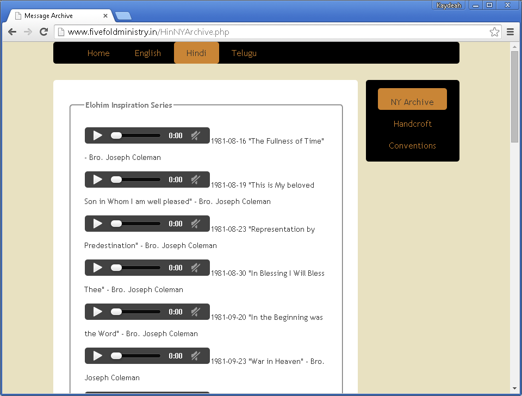The image size is (522, 396).
Task: Click the scrollbar up arrow
Action: 515,47
